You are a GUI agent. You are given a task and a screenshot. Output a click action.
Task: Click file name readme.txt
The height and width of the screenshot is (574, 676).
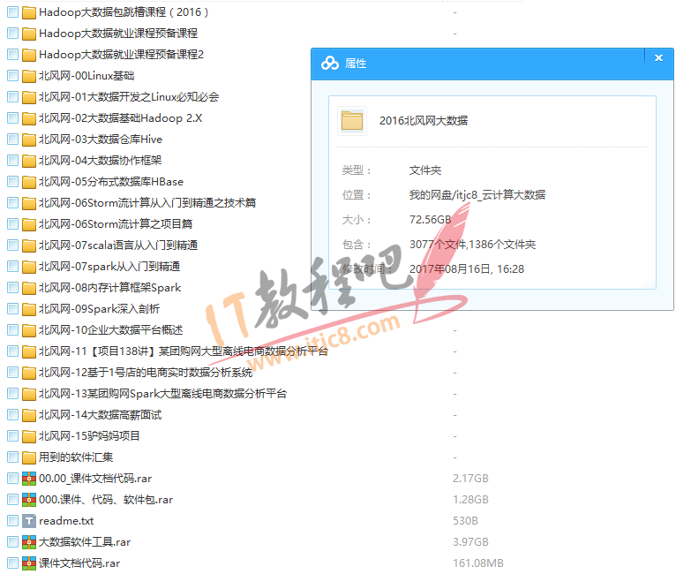pyautogui.click(x=66, y=521)
